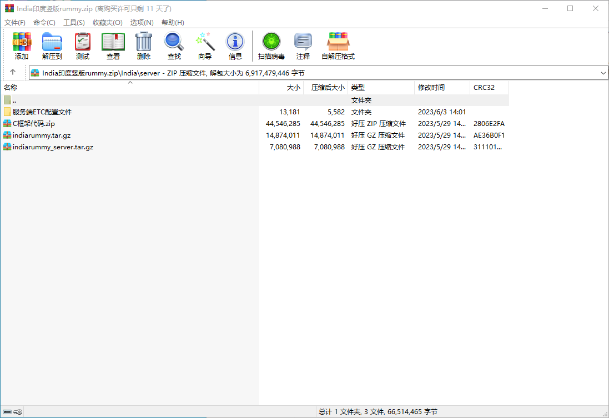This screenshot has height=418, width=609.
Task: Open the 文件(F) menu
Action: click(x=15, y=23)
